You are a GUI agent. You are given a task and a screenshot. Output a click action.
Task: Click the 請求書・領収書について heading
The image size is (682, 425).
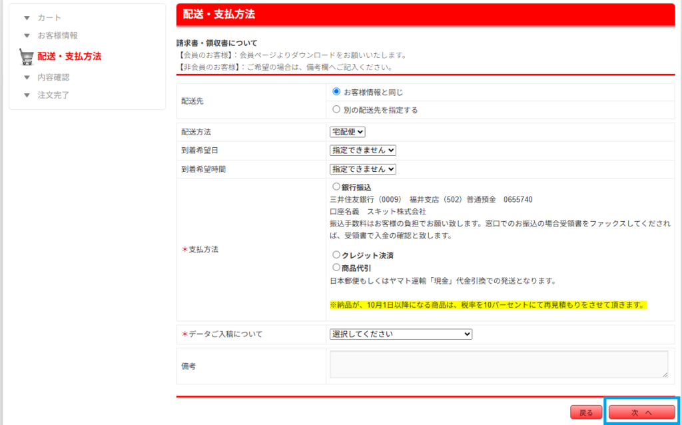click(216, 43)
